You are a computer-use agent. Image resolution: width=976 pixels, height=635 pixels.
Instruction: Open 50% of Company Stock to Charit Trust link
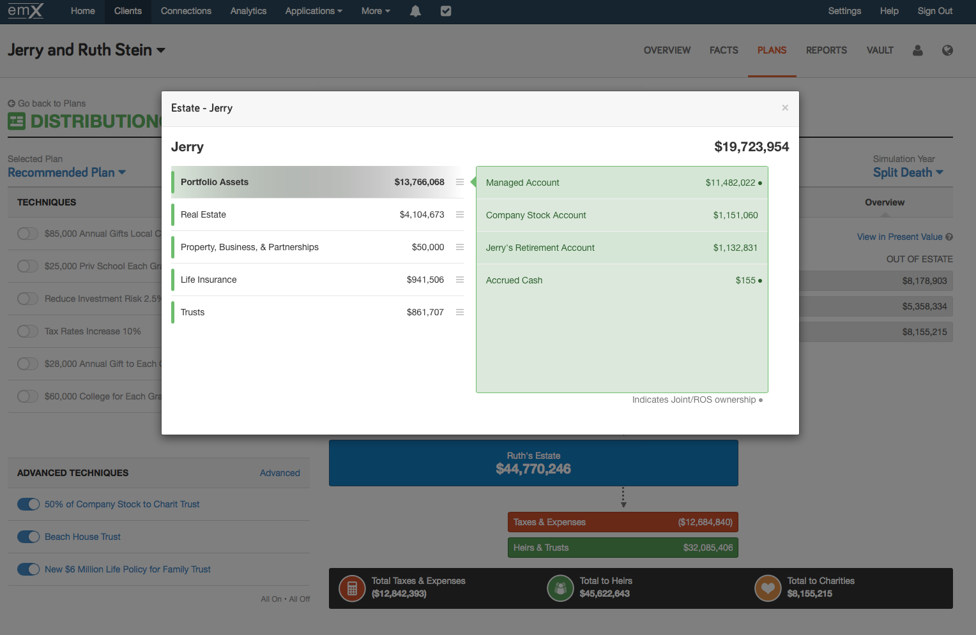point(122,504)
